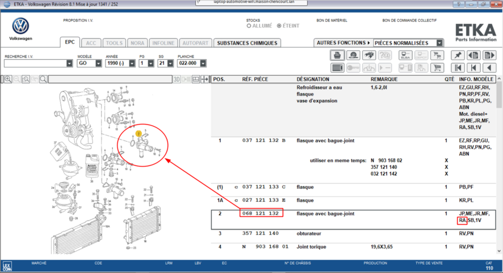
Task: Click the illustration search input field
Action: click(x=110, y=79)
